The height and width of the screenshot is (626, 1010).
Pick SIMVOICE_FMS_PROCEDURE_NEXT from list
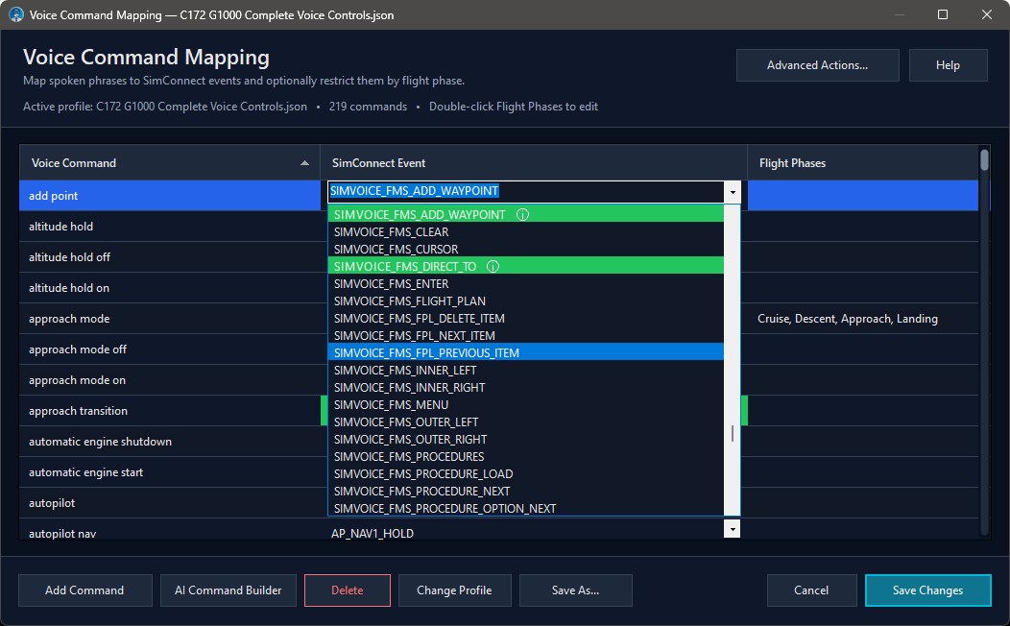coord(525,492)
